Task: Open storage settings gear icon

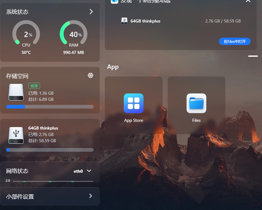Action: [91, 75]
